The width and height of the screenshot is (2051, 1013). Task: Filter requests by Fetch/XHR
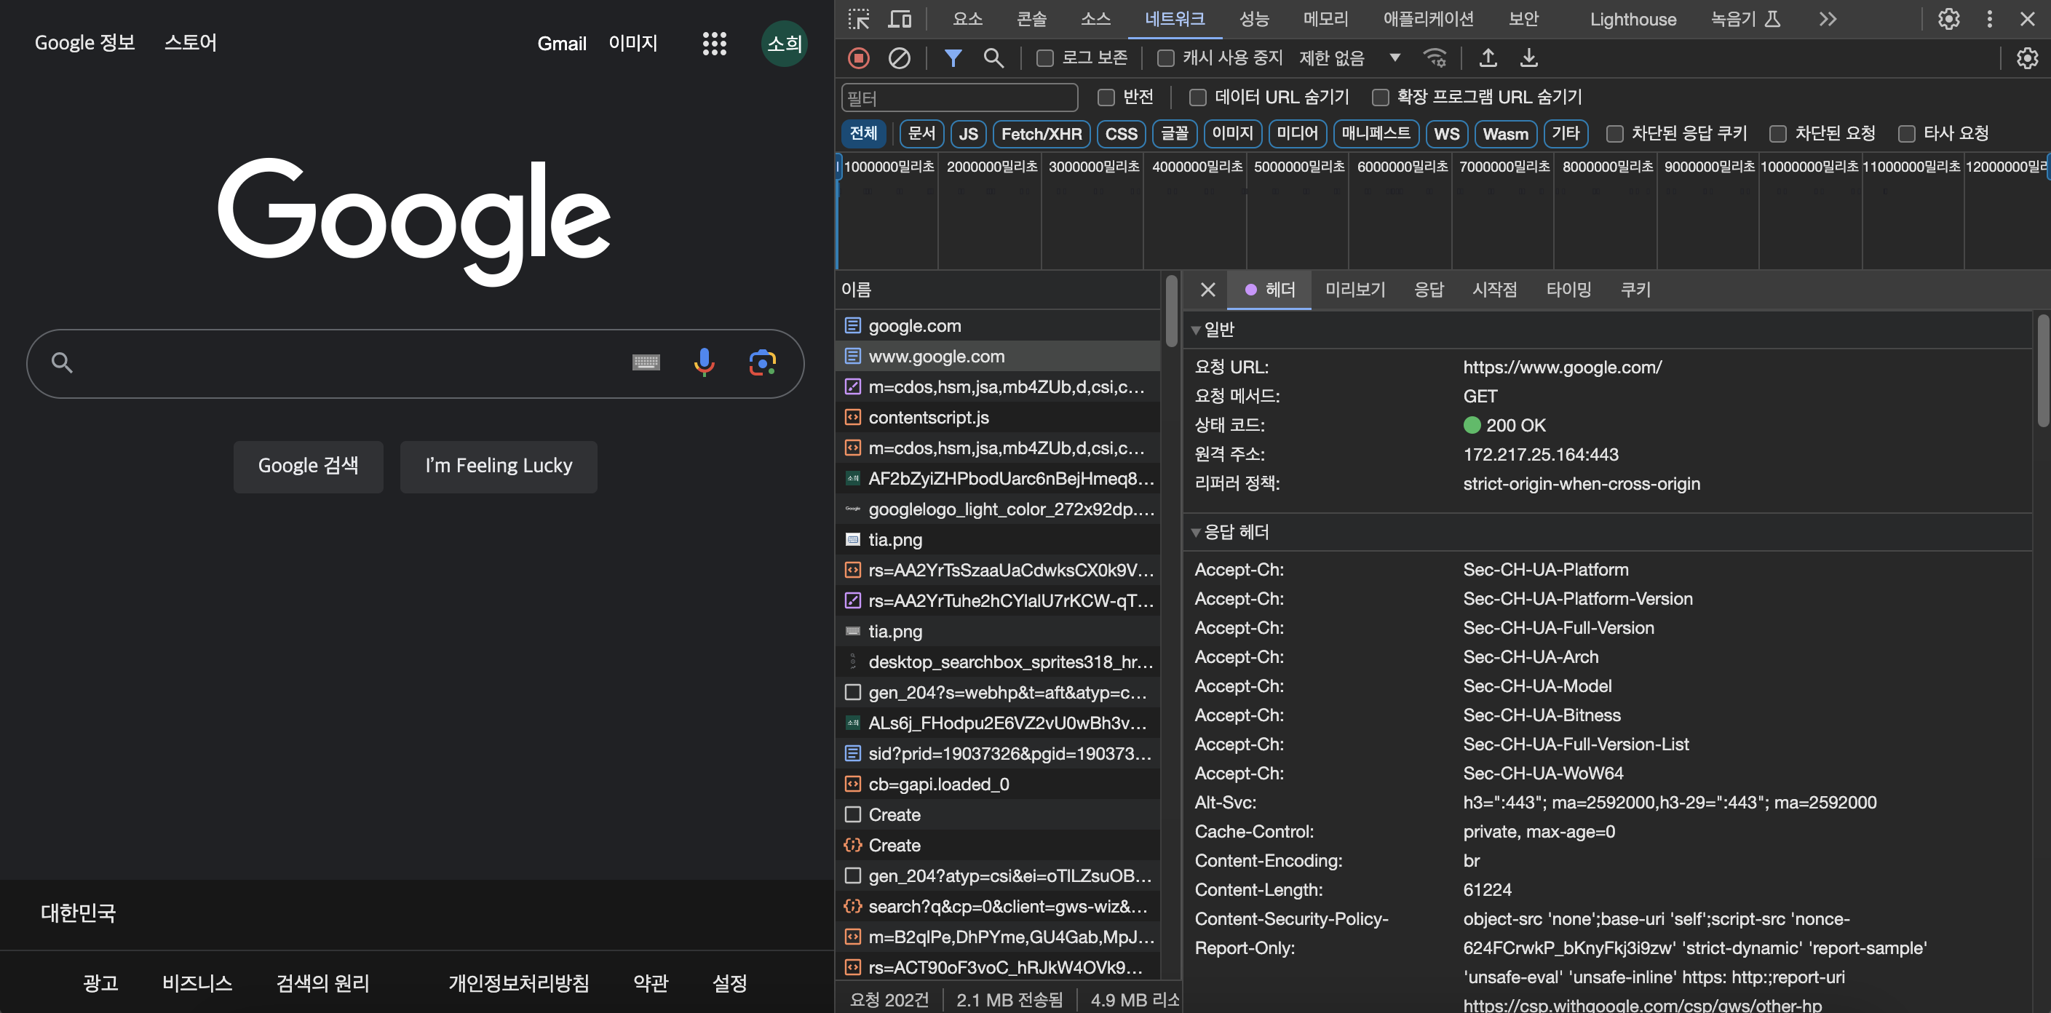1041,134
